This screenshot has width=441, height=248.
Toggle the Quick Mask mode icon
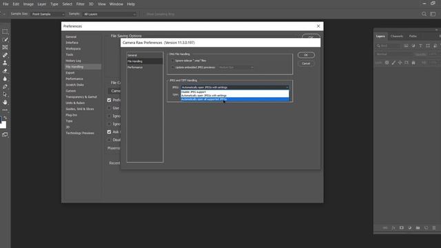tap(5, 135)
